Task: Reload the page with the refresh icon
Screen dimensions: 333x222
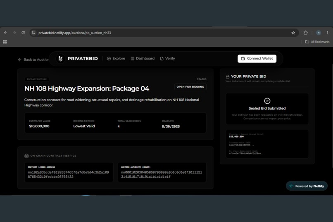Action: click(23, 33)
